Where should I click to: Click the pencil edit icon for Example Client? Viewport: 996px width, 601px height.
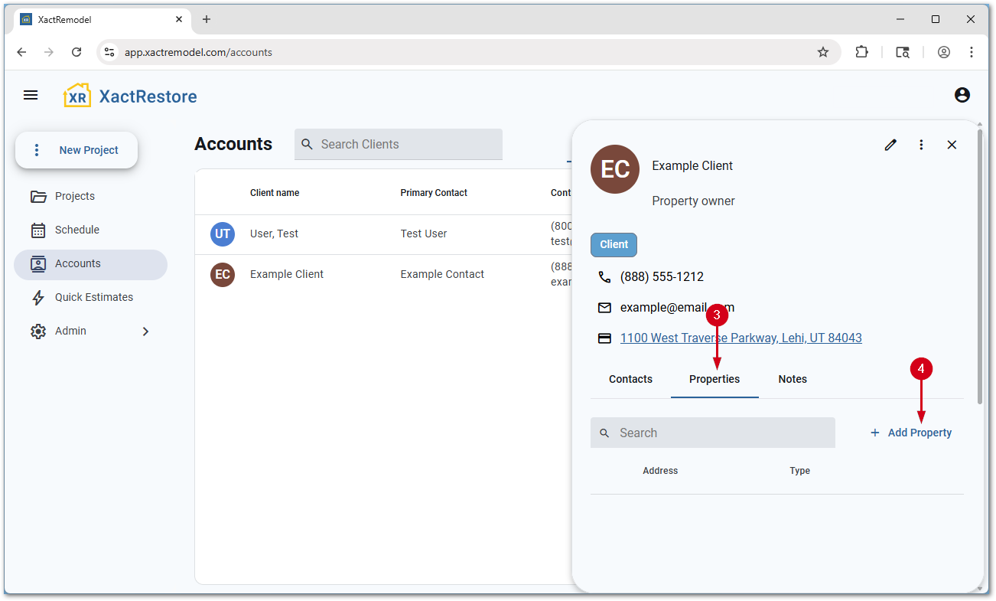[890, 145]
